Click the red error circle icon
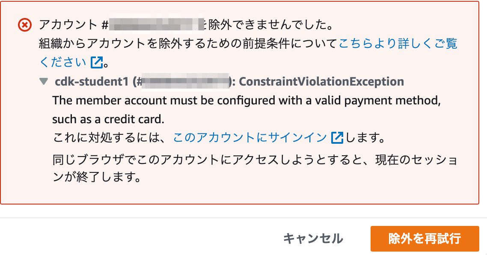The width and height of the screenshot is (487, 255). [x=25, y=25]
